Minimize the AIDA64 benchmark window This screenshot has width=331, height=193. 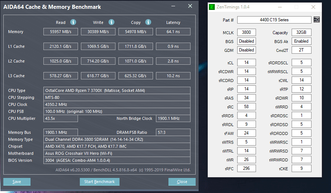173,6
